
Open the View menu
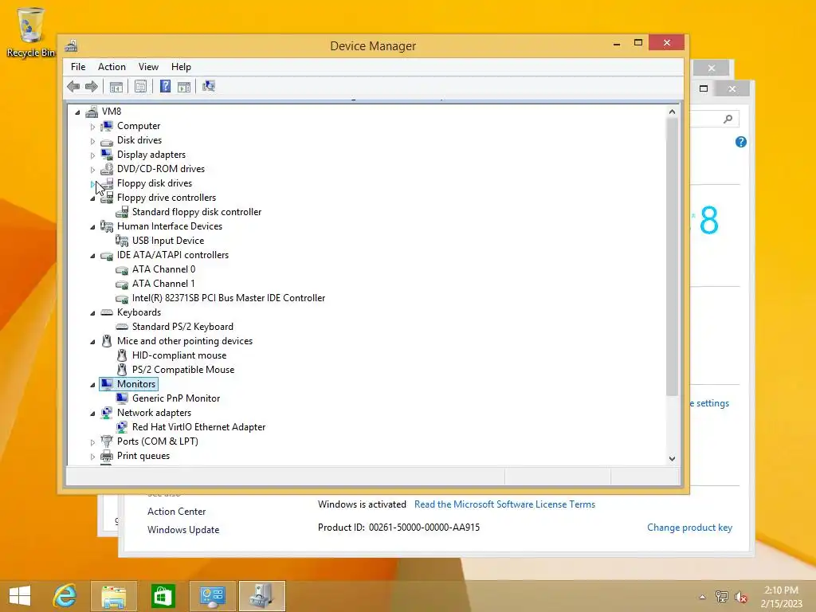coord(148,67)
